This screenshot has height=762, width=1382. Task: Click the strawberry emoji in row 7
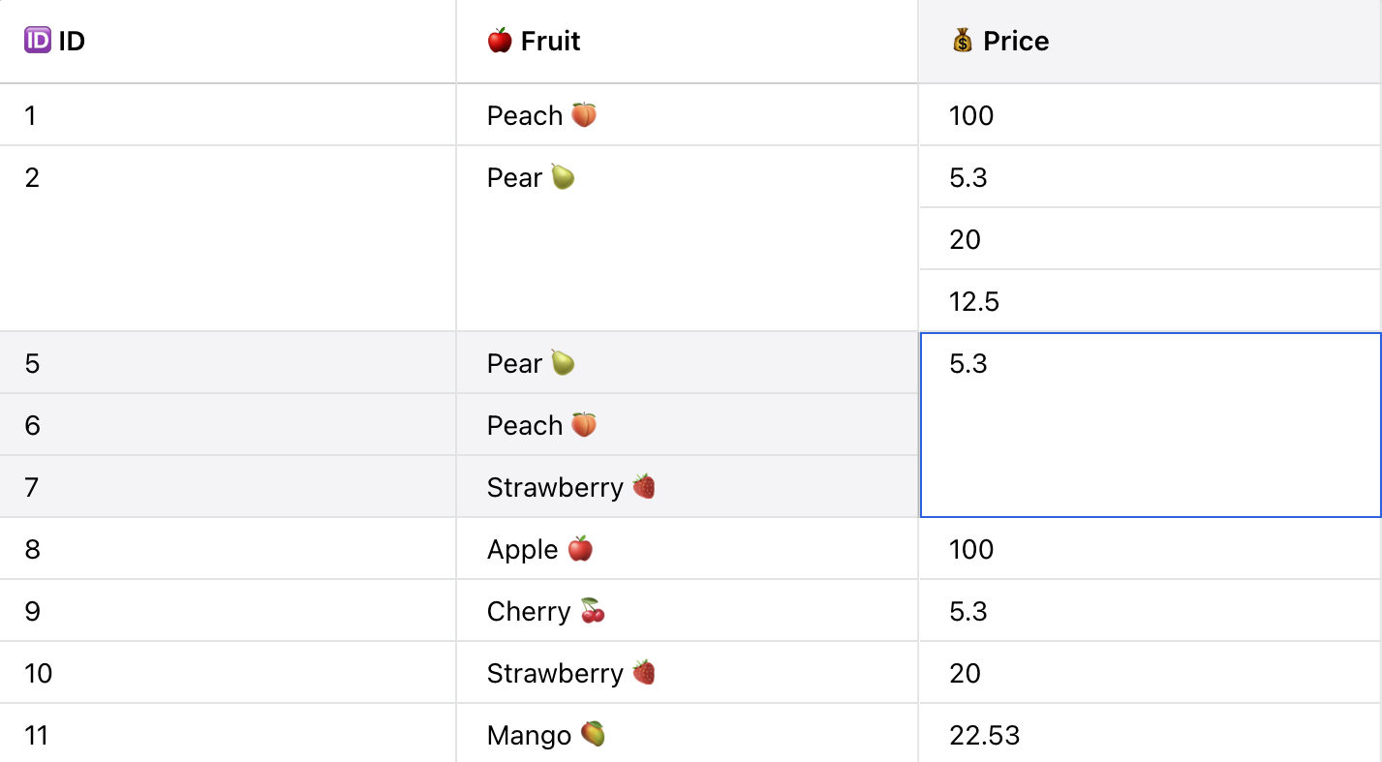click(644, 487)
